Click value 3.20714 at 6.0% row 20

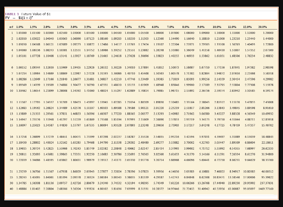(159, 160)
